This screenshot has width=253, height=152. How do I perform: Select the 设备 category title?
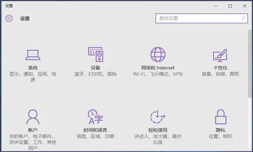pos(96,68)
